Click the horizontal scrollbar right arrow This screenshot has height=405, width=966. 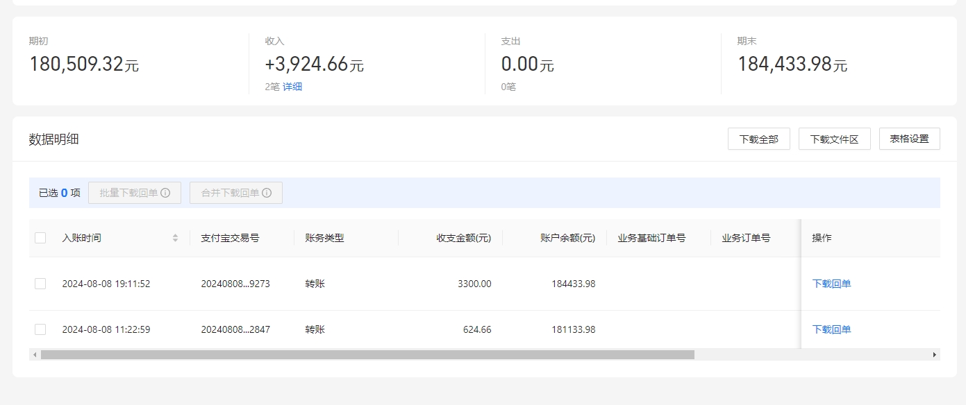[x=935, y=354]
